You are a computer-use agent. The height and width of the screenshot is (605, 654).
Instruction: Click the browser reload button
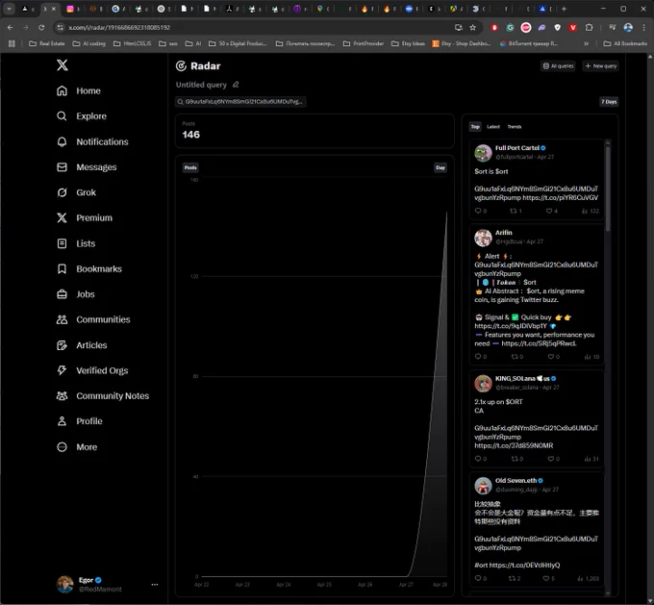pos(41,28)
